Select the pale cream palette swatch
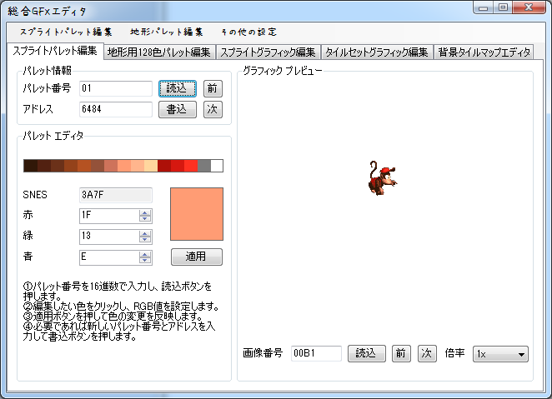Viewport: 552px width, 399px height. (x=151, y=166)
